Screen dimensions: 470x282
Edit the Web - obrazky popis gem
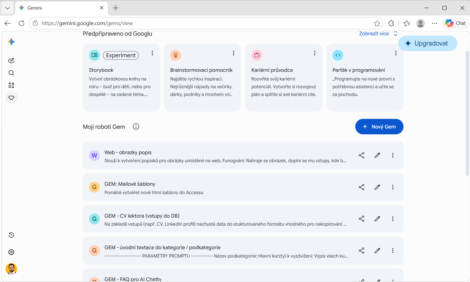377,155
